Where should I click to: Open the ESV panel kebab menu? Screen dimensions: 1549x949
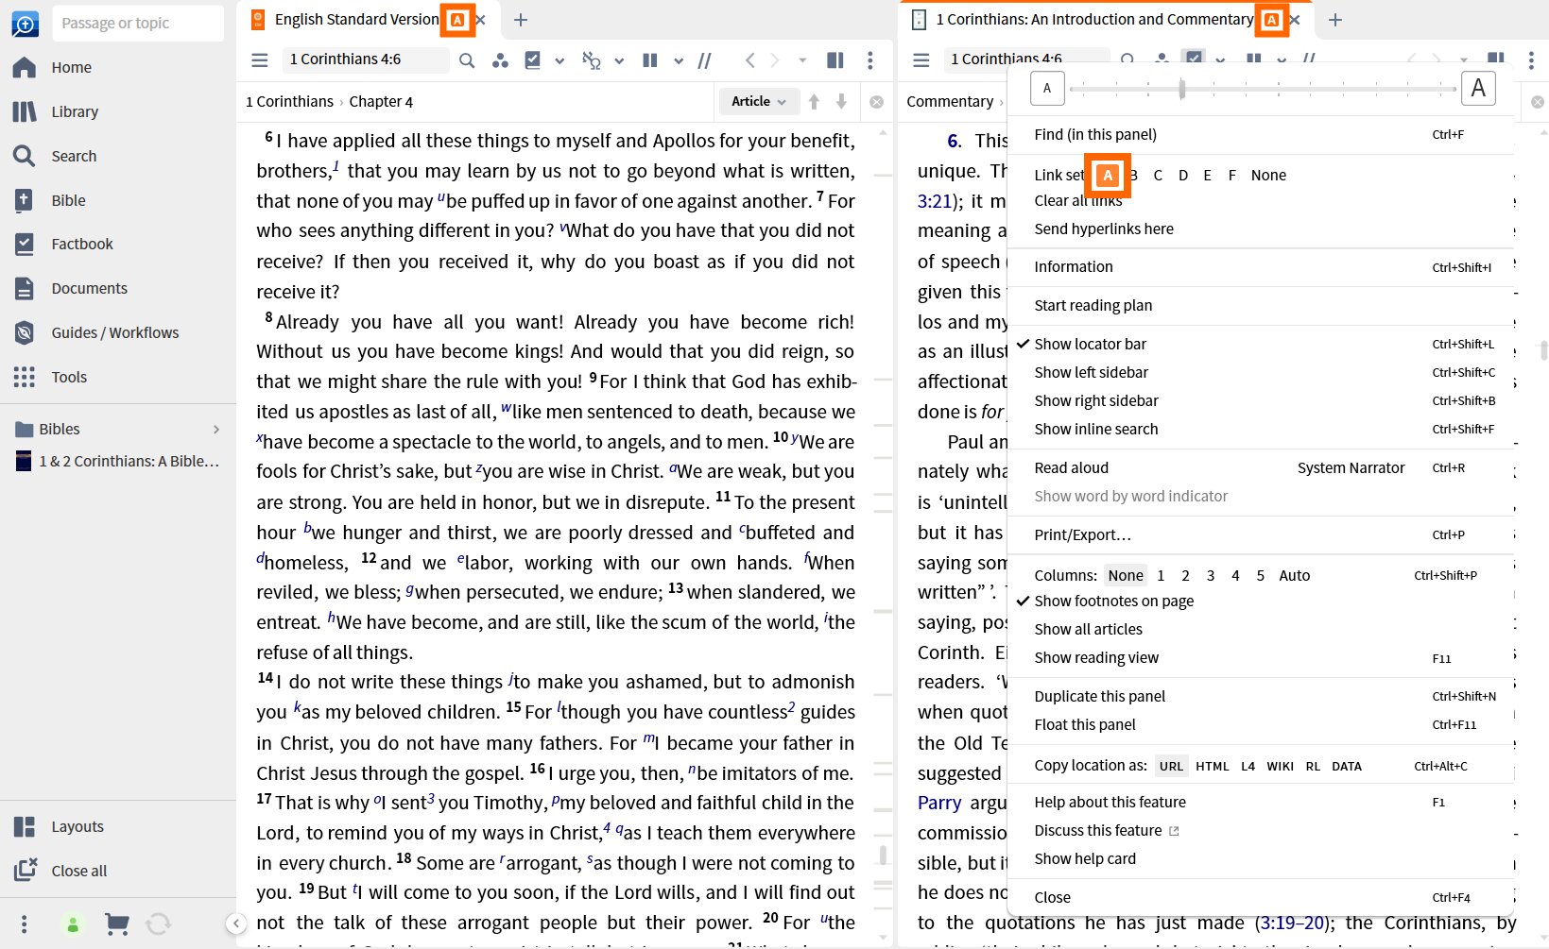tap(870, 59)
